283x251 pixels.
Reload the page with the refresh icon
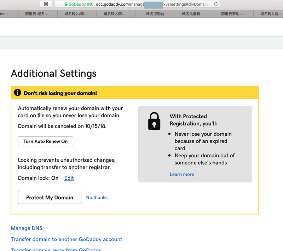[216, 4]
